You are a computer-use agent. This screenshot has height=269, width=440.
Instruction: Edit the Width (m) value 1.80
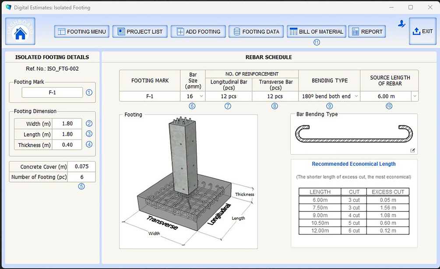pyautogui.click(x=67, y=124)
